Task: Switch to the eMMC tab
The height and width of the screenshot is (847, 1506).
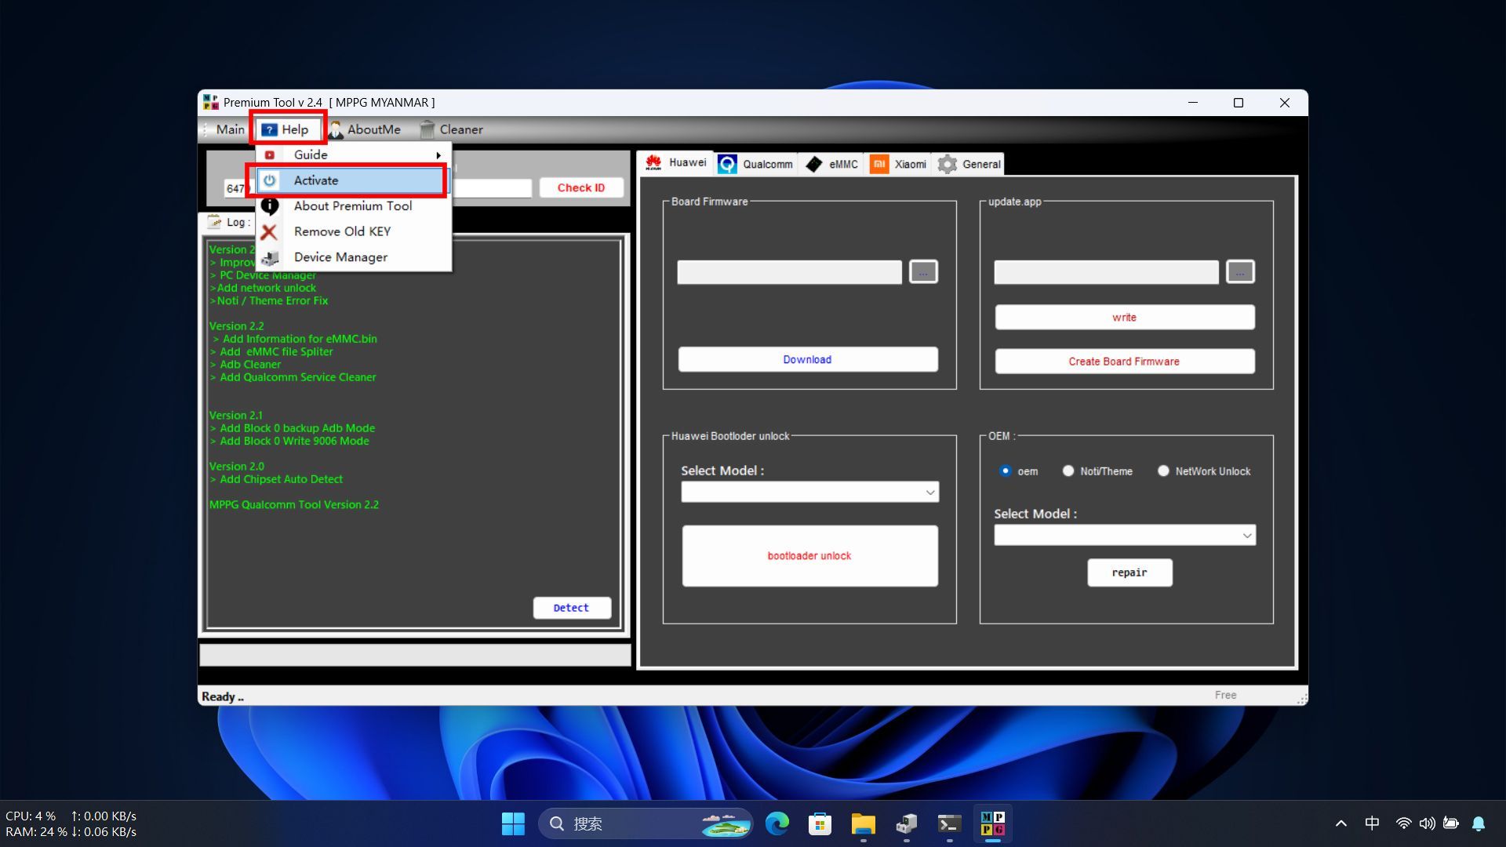Action: pyautogui.click(x=833, y=164)
